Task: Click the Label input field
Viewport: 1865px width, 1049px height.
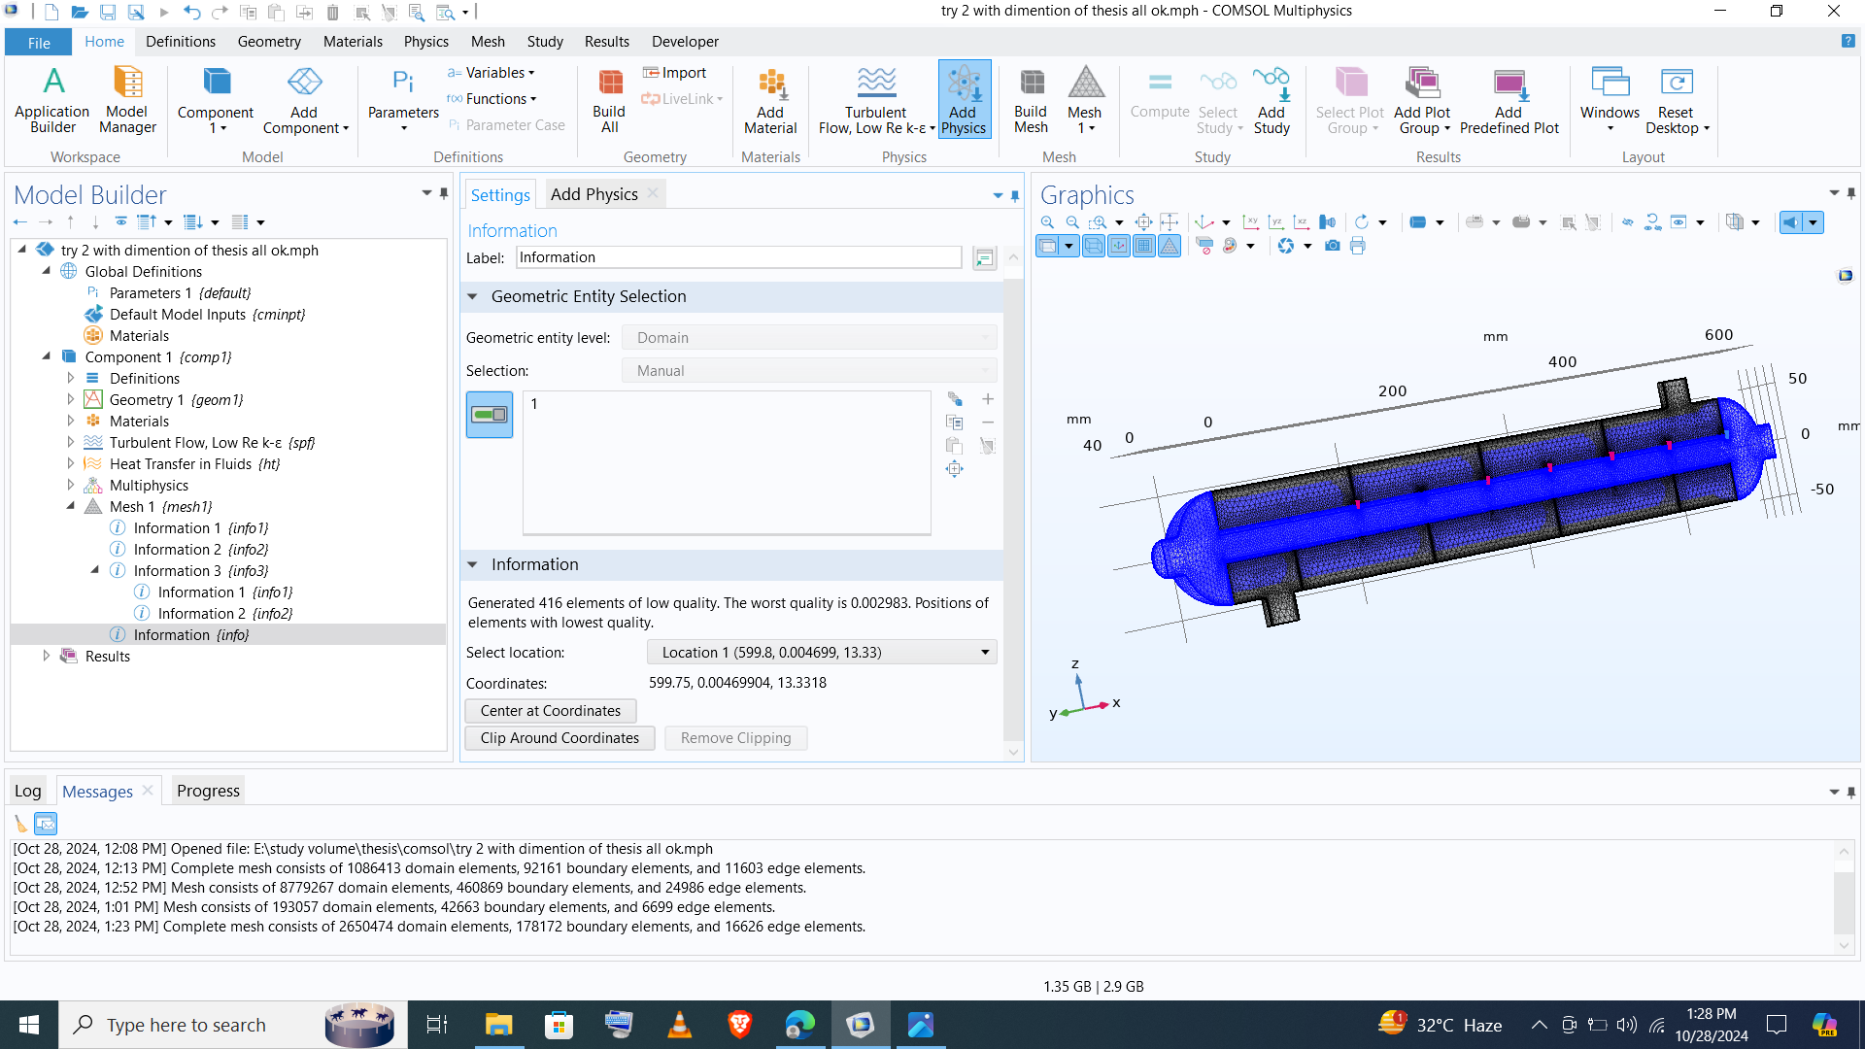Action: click(738, 257)
